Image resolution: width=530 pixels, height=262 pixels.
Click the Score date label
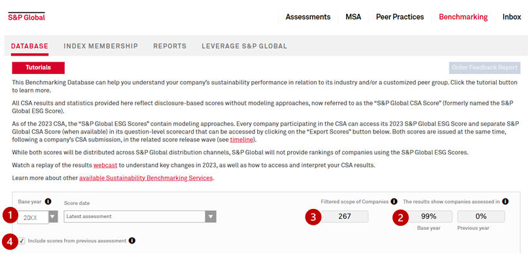click(77, 203)
